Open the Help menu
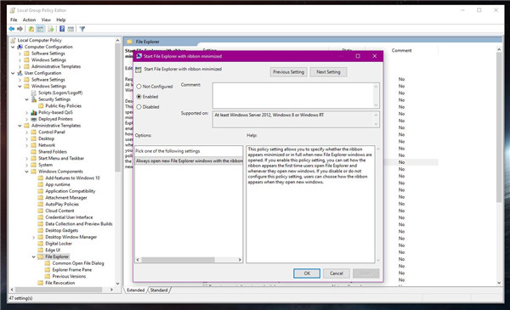 click(x=61, y=20)
